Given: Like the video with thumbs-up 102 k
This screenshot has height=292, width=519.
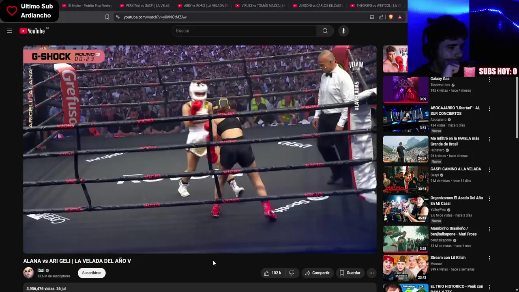Looking at the screenshot, I should [272, 273].
